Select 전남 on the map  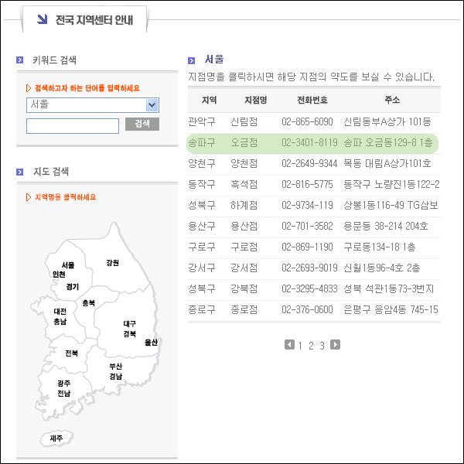pyautogui.click(x=64, y=394)
